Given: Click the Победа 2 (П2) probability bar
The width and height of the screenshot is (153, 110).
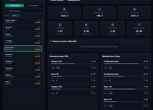Looking at the screenshot, I should tap(73, 89).
